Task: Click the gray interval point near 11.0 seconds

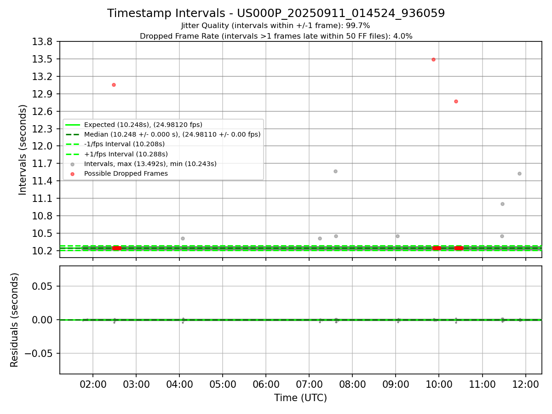Action: [502, 204]
